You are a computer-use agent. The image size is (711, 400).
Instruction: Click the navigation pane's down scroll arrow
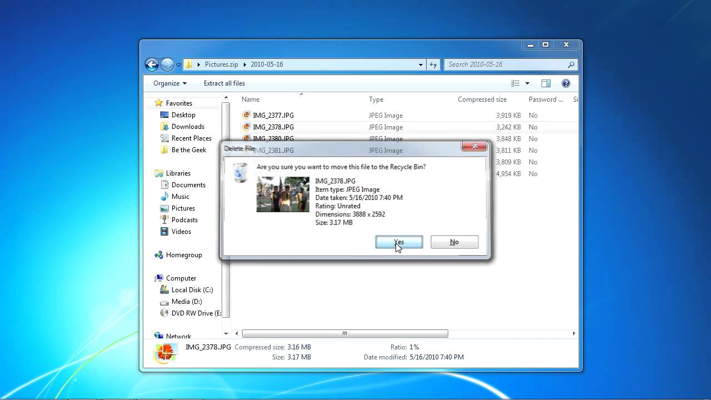click(x=226, y=334)
